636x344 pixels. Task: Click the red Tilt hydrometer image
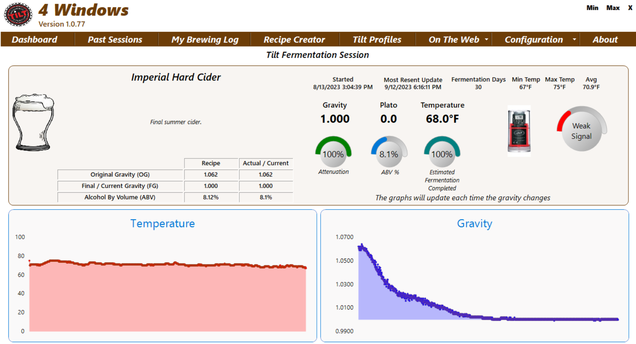(519, 131)
